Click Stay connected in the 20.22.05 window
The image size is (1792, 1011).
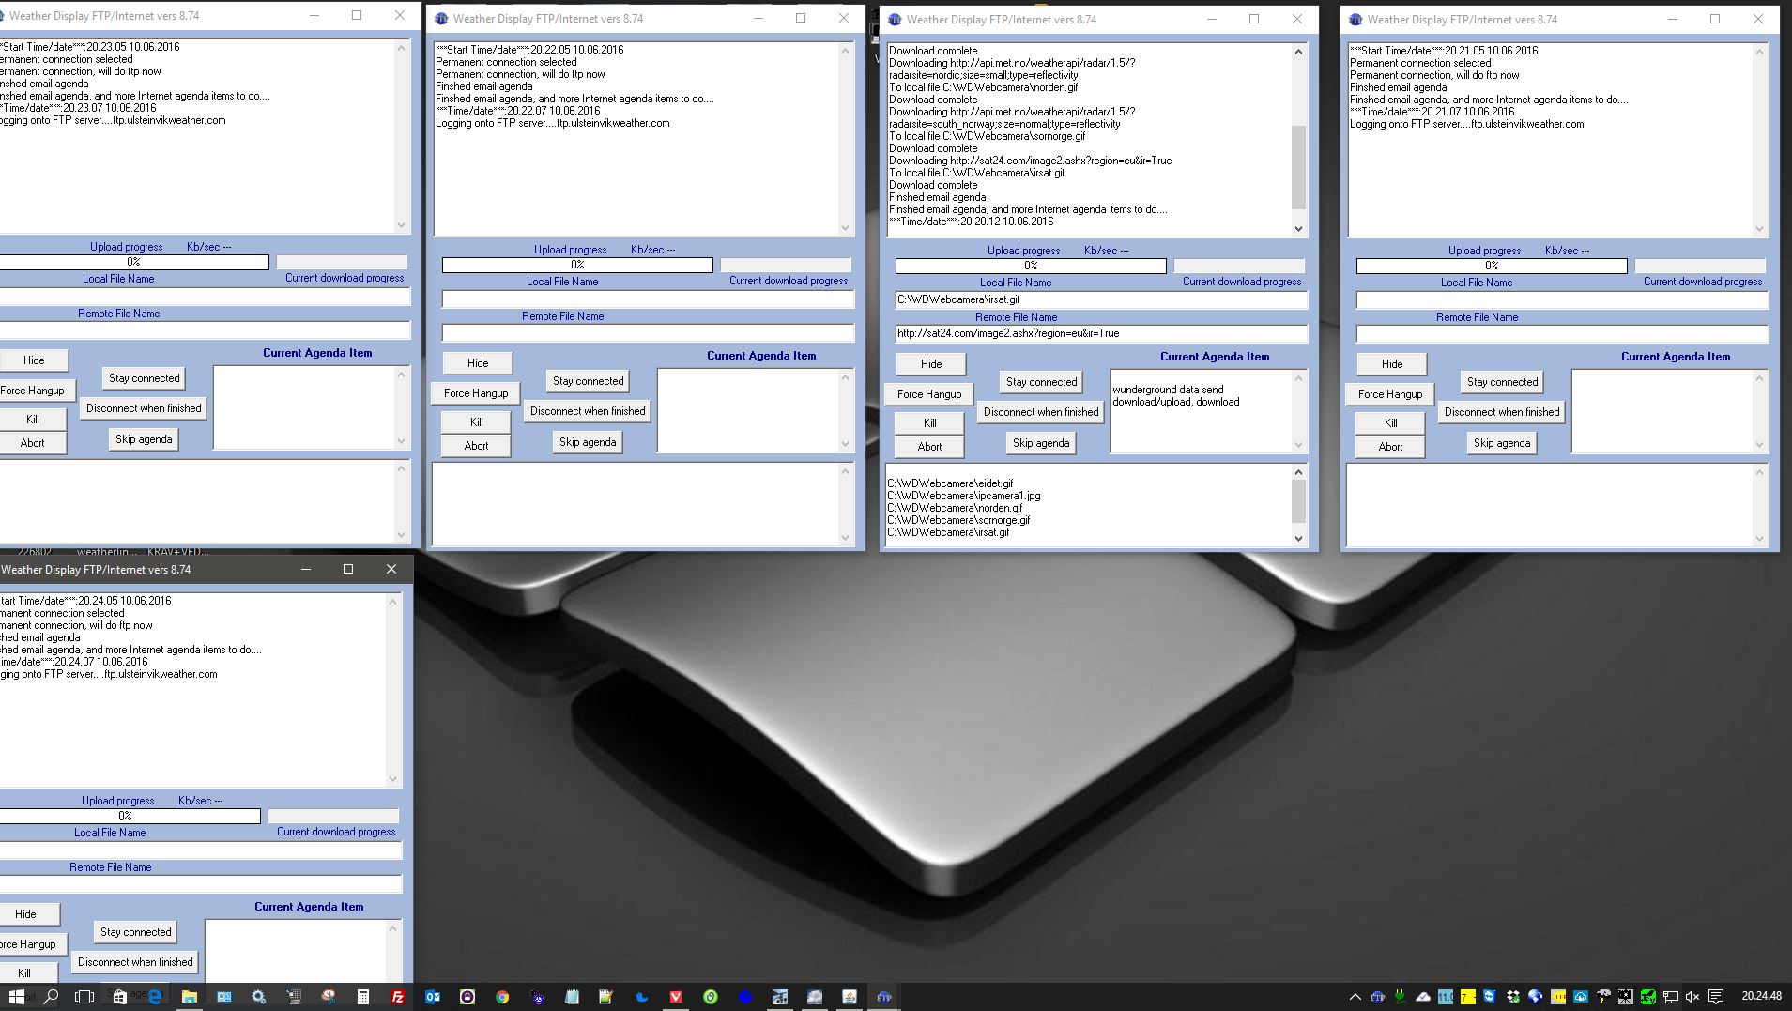[x=588, y=381]
